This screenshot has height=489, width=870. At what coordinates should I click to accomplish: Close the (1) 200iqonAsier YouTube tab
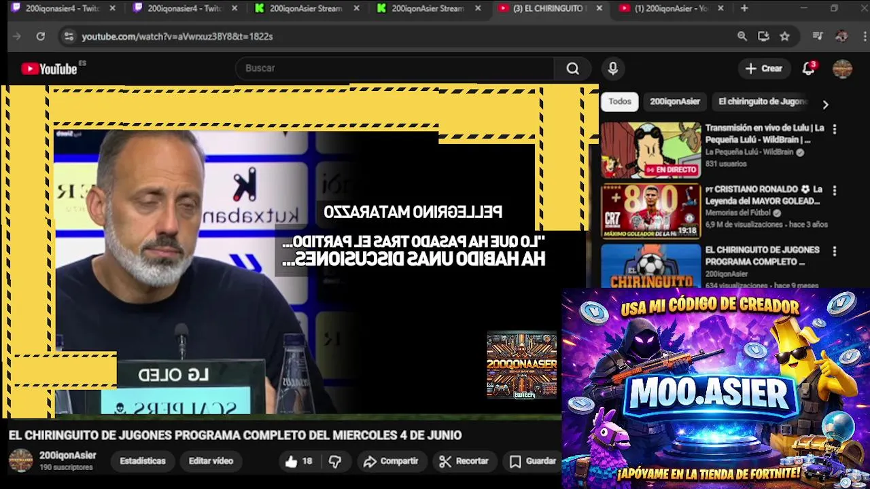[x=720, y=8]
